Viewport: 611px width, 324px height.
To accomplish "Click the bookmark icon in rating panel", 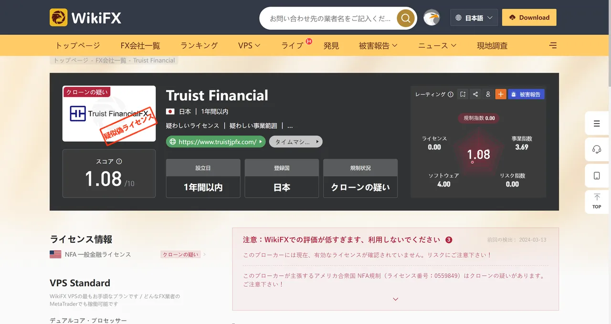I will click(463, 94).
